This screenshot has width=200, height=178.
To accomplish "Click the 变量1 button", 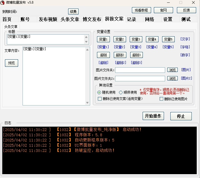I will [x=104, y=39].
